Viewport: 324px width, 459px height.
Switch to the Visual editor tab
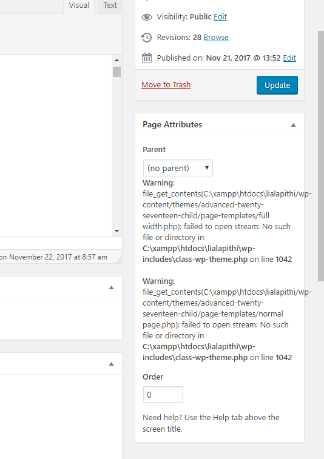pos(79,5)
